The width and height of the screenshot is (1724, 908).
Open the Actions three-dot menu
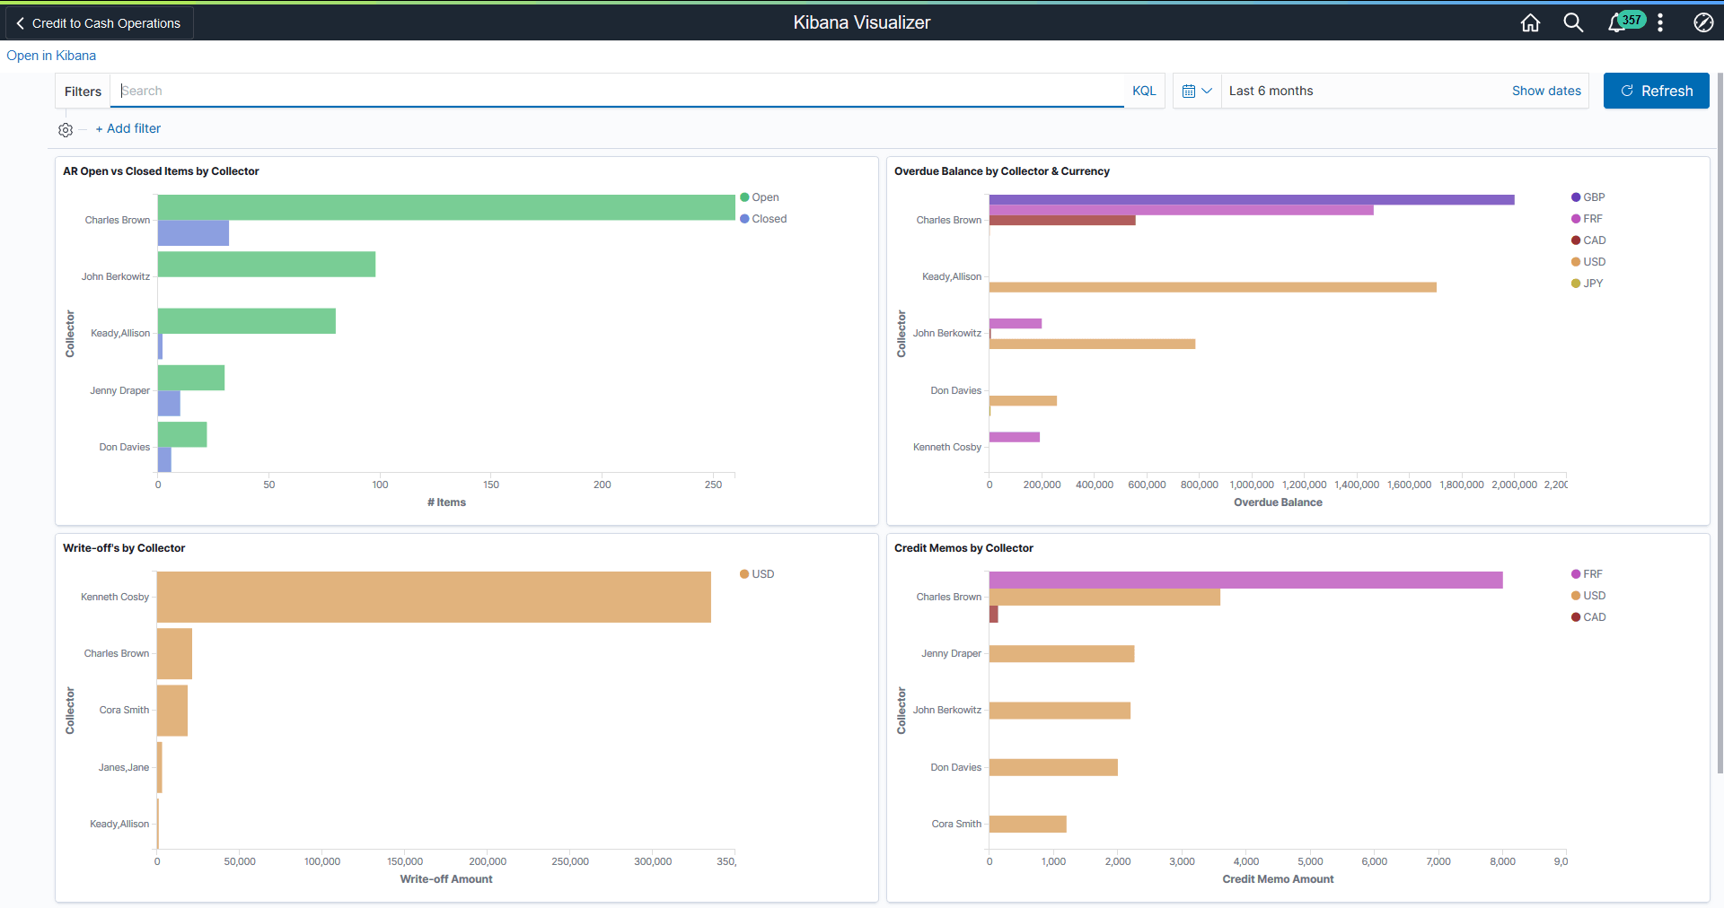(1660, 22)
